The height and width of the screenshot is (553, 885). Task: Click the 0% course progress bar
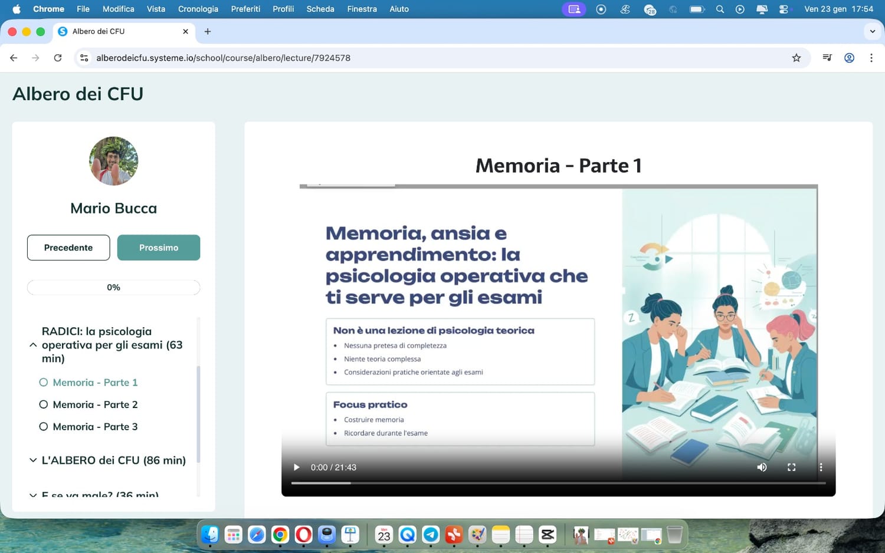(x=113, y=288)
